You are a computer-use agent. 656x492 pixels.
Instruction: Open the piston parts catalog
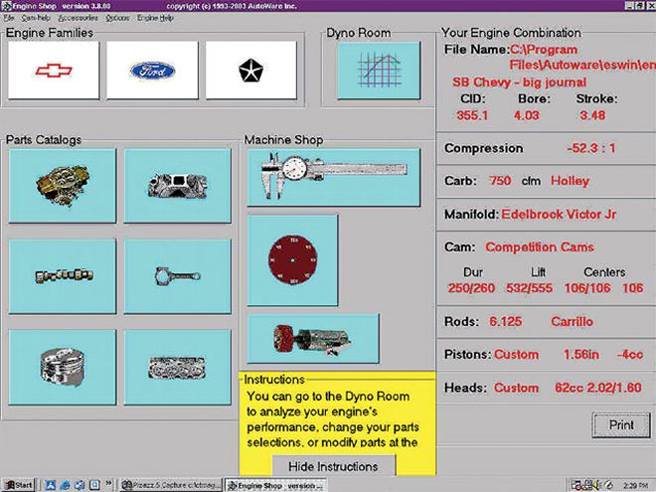[x=63, y=367]
